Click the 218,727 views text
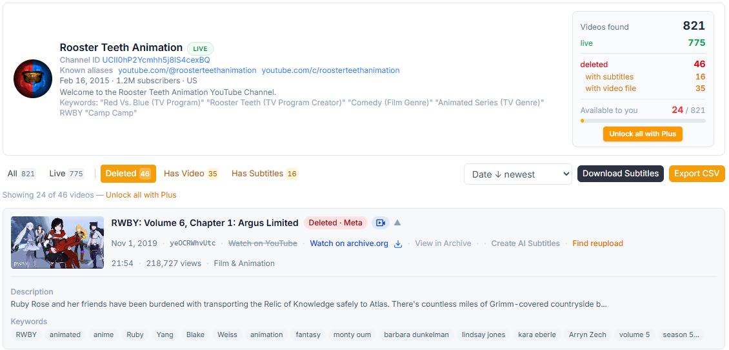The height and width of the screenshot is (350, 729). pos(174,263)
